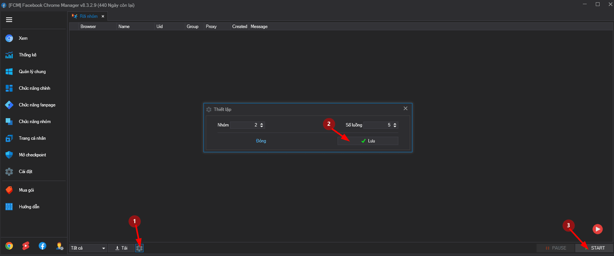The image size is (614, 256).
Task: Click the red round play button
Action: [598, 229]
